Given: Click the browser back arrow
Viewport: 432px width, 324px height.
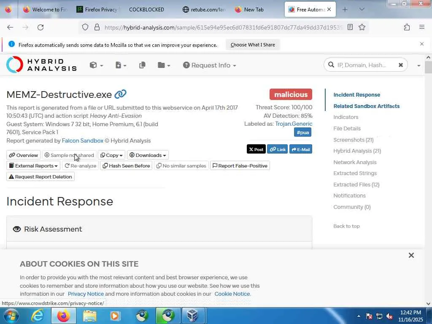Looking at the screenshot, I should pos(10,27).
